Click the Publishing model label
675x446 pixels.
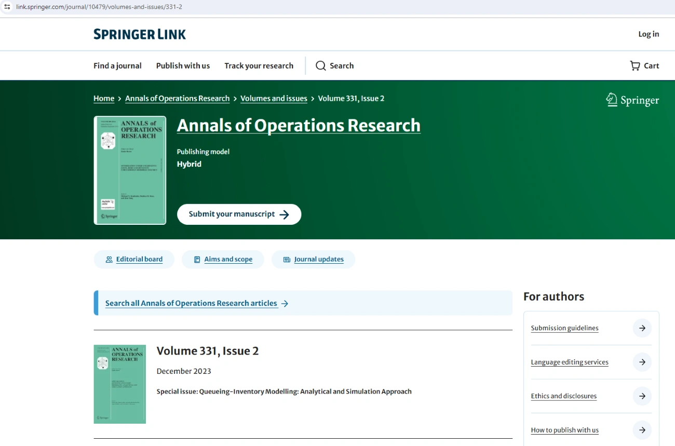[x=203, y=152]
